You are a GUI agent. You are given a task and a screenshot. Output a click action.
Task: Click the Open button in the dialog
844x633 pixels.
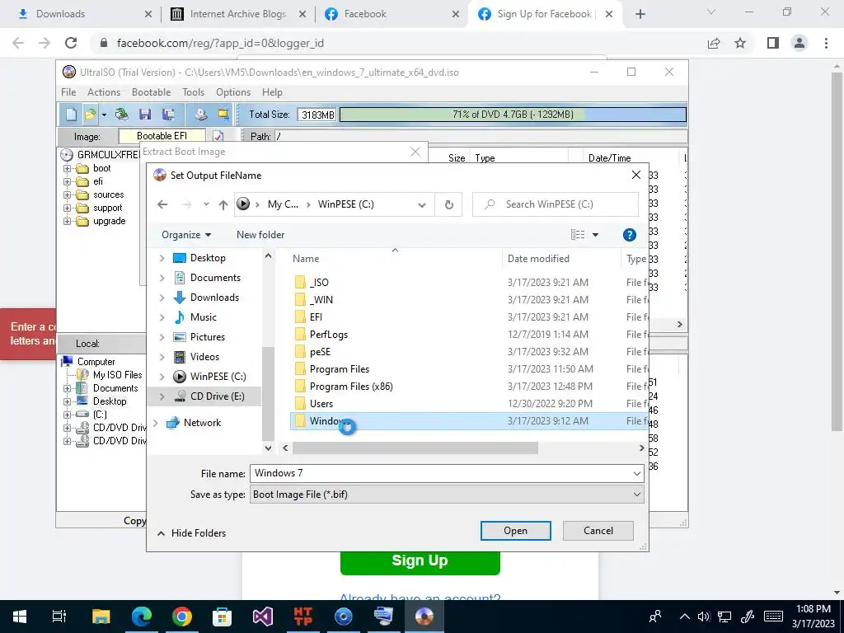point(515,531)
